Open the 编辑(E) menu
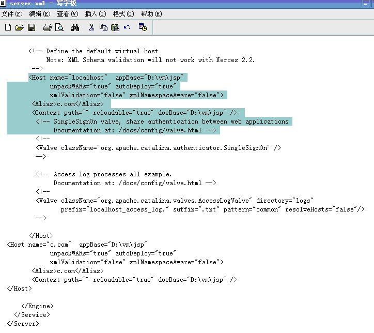 click(40, 14)
